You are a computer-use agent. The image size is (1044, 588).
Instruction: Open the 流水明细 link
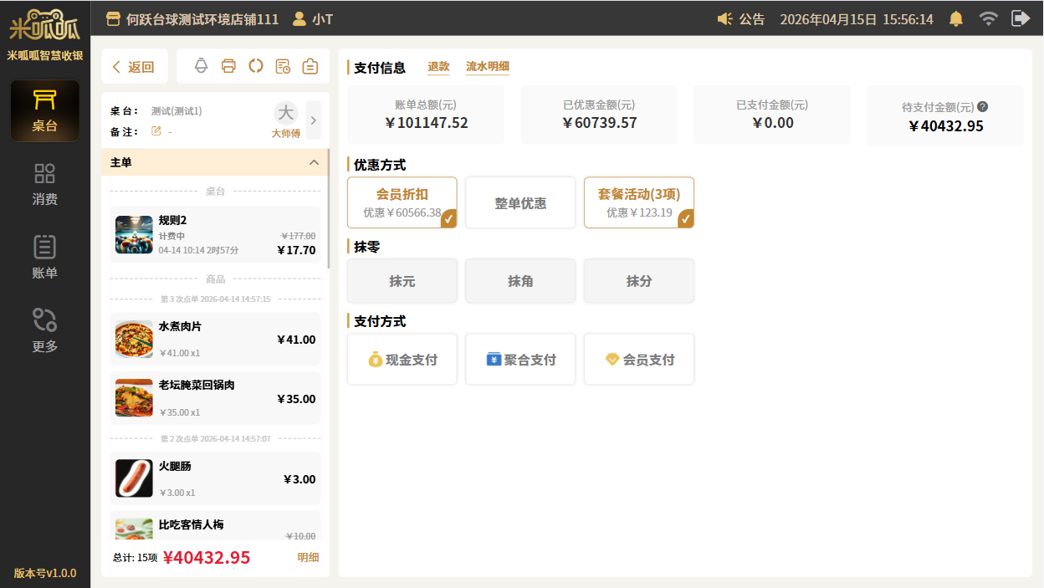pos(488,67)
